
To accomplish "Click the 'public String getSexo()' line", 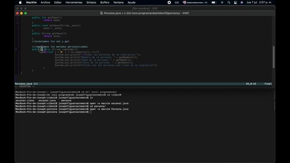I will [x=49, y=34].
